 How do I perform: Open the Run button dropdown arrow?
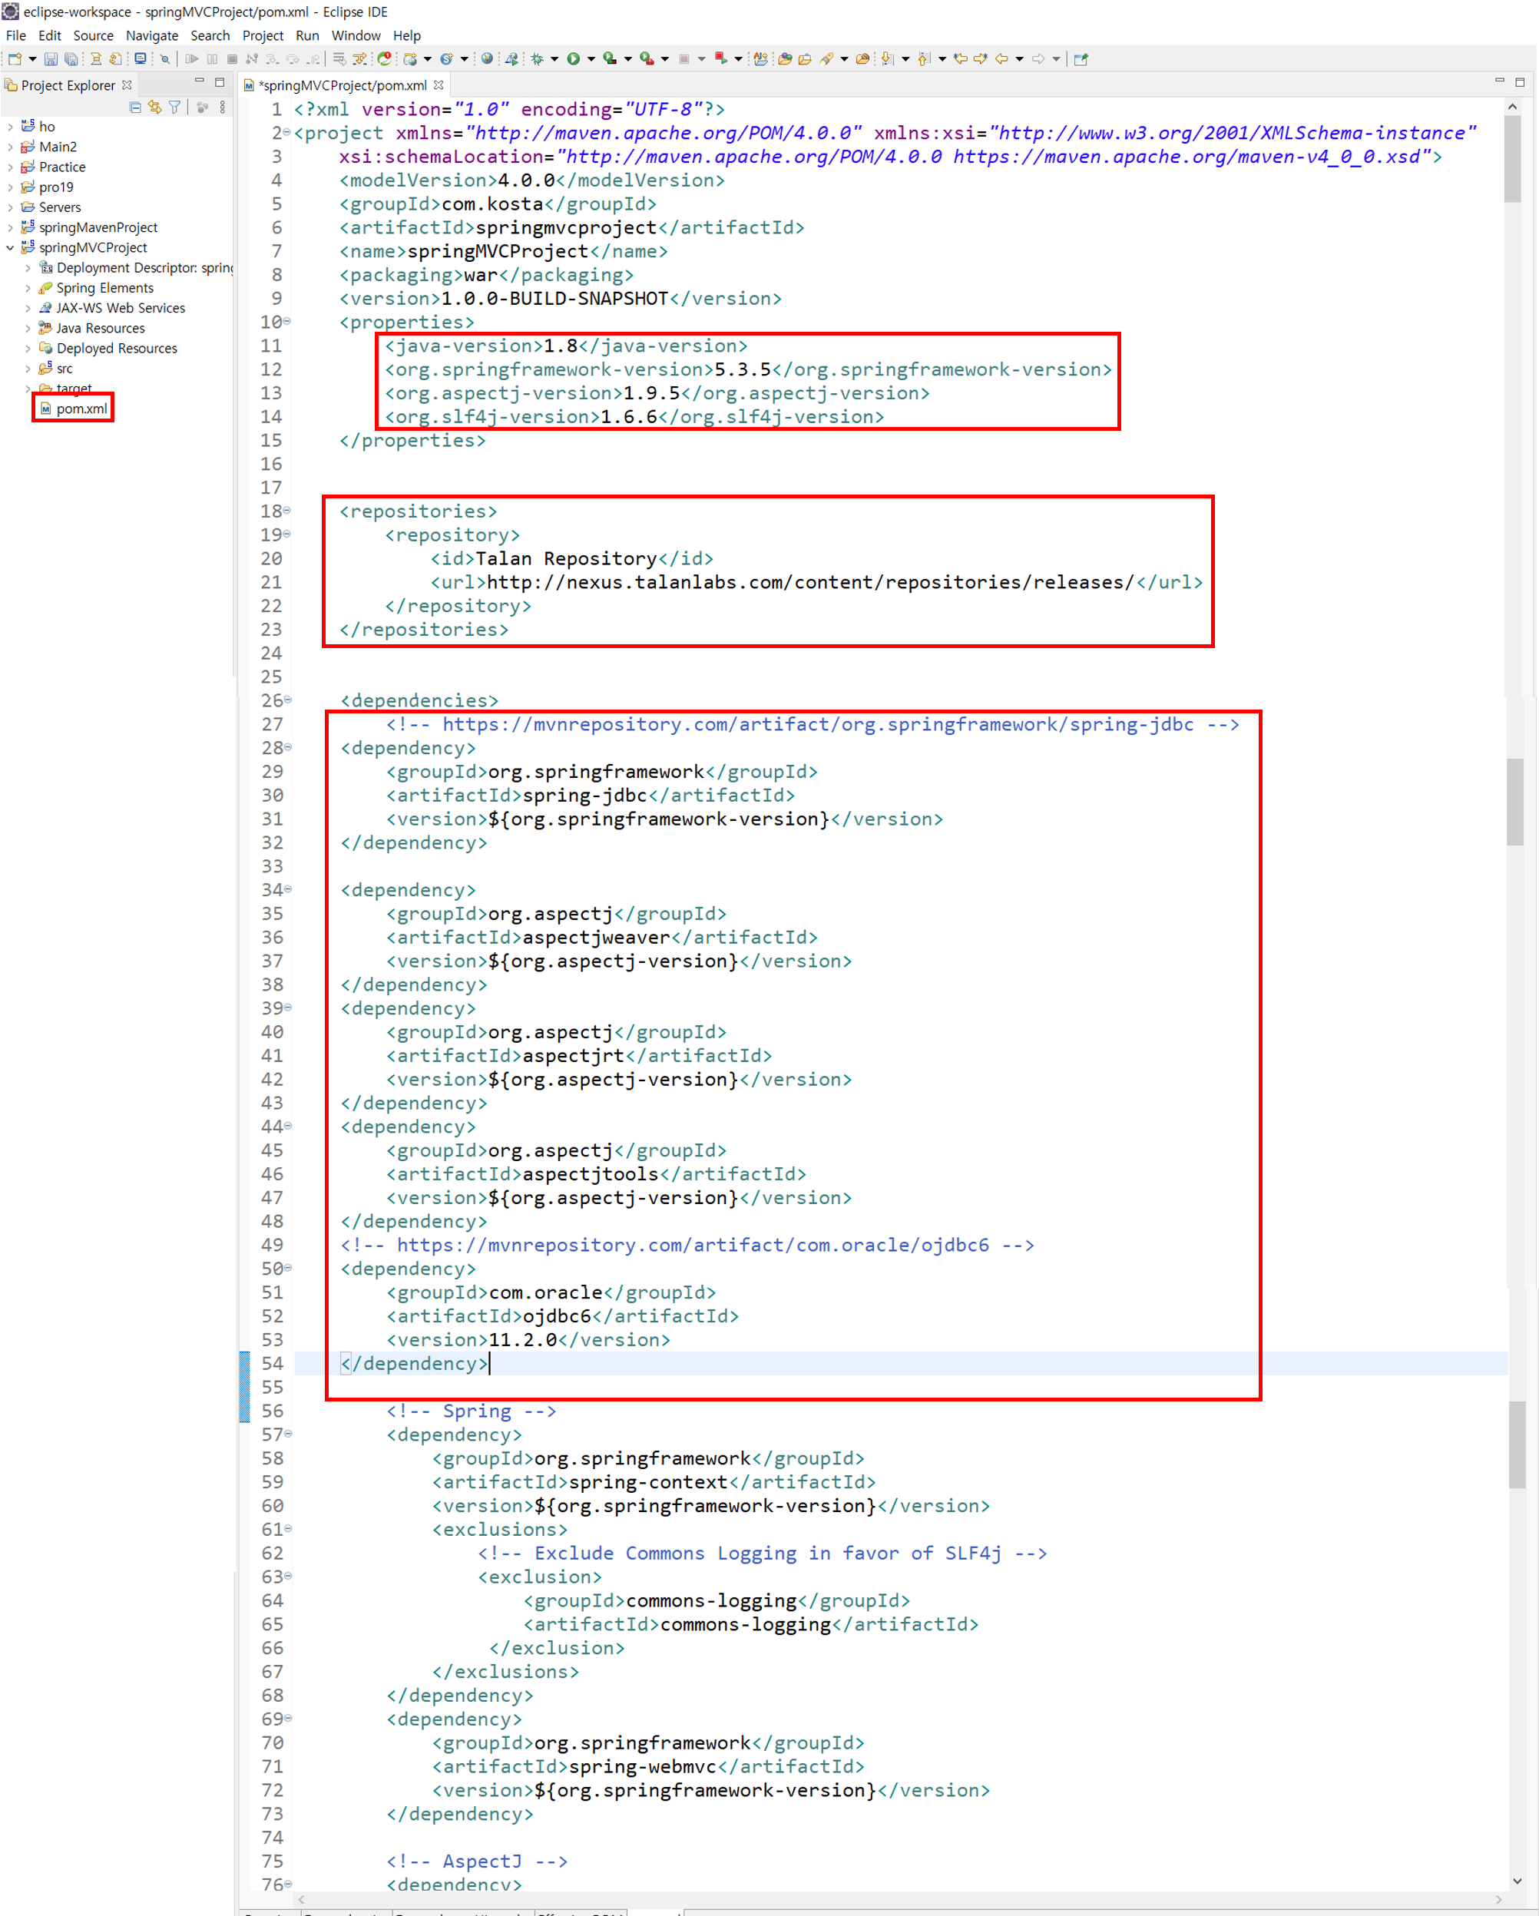(592, 60)
